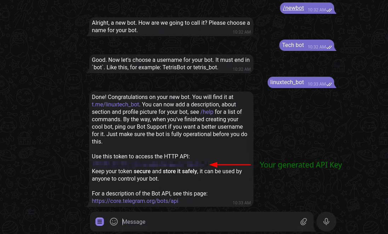Start voice recording with microphone button
The image size is (388, 234).
pos(326,222)
